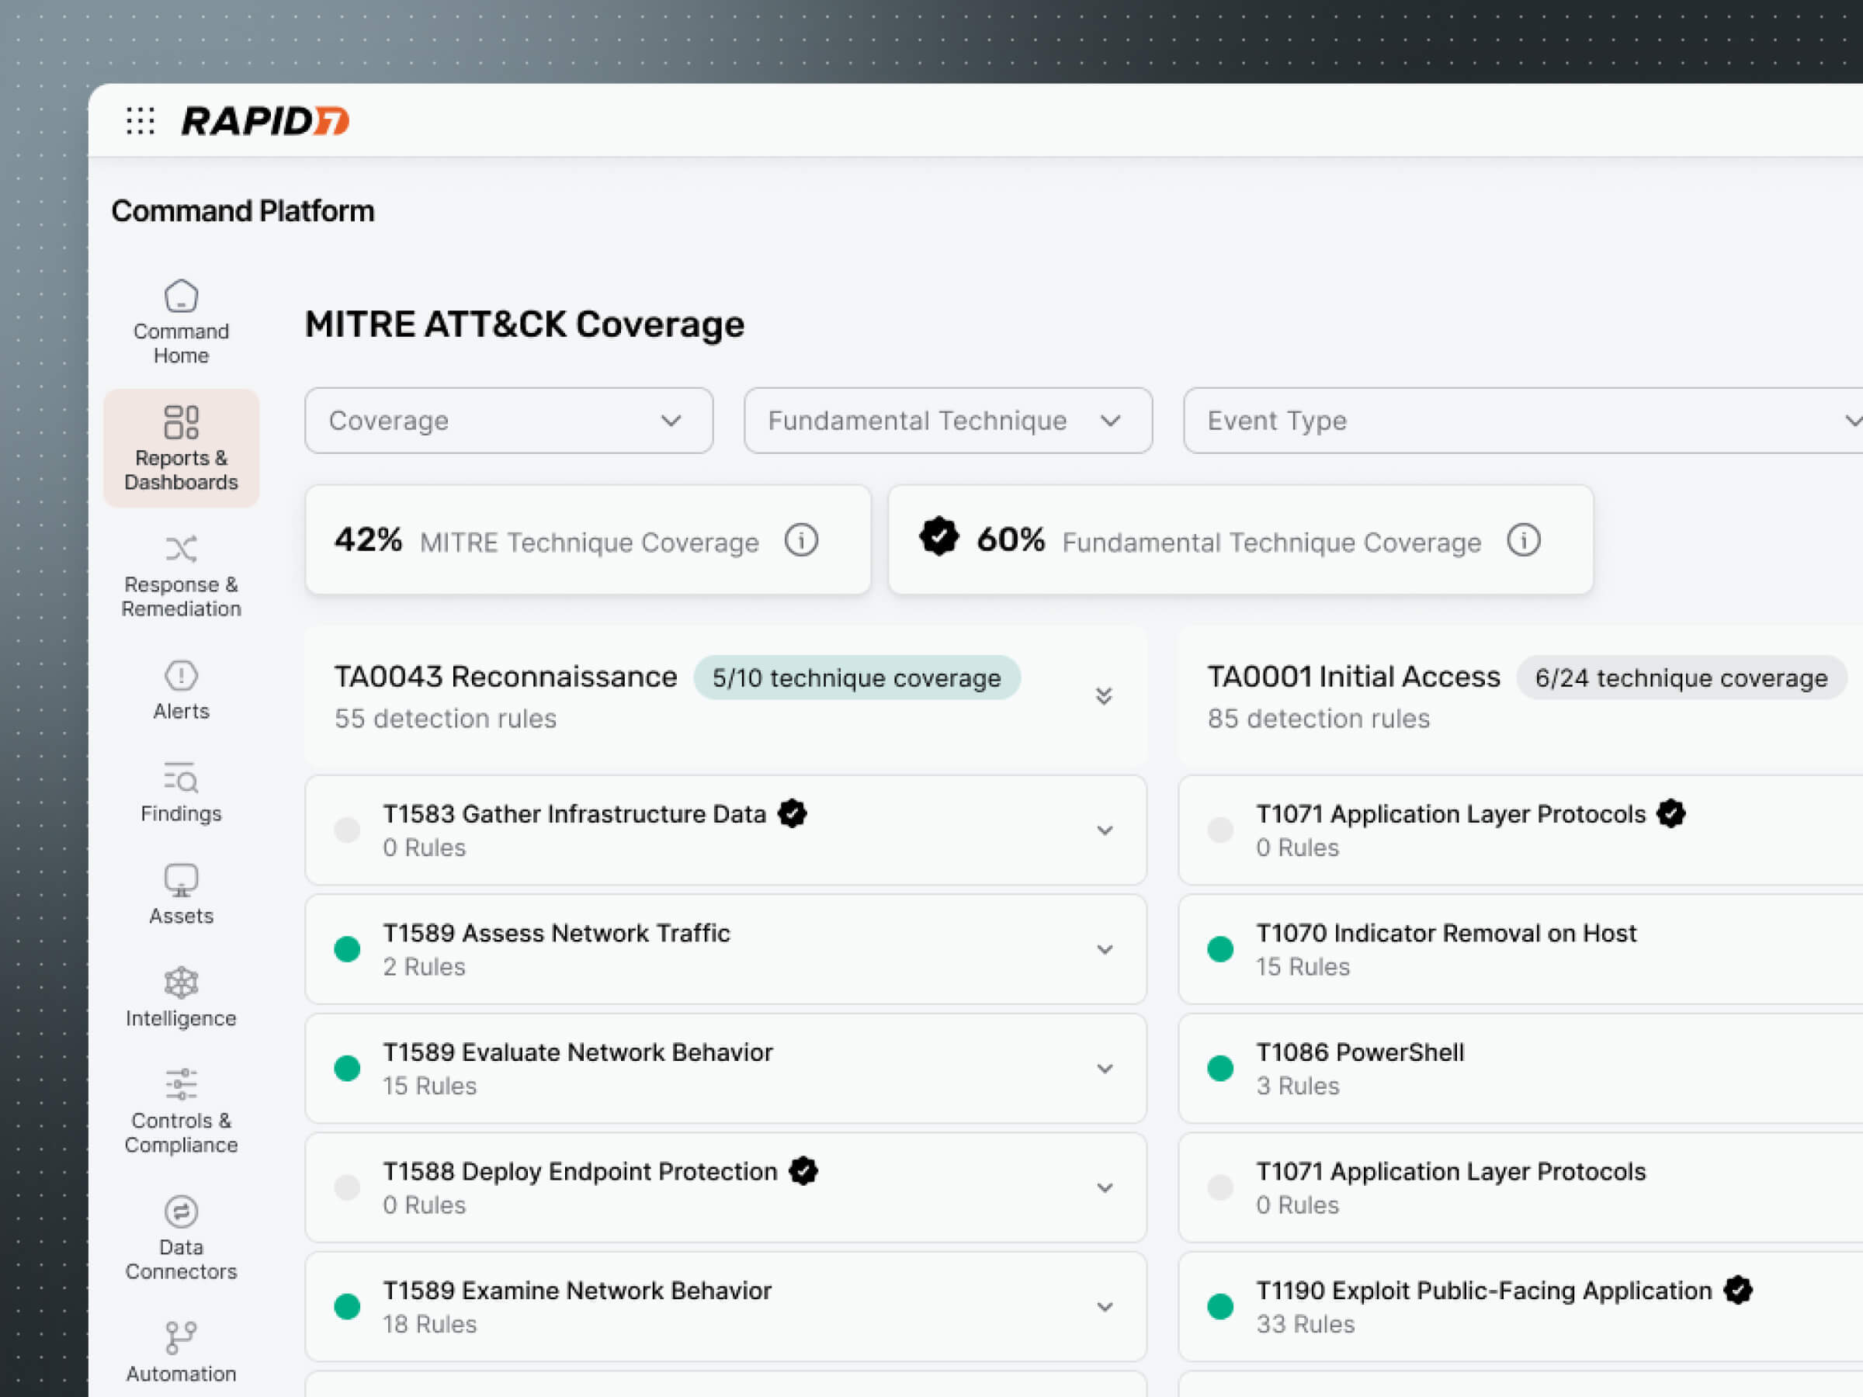Image resolution: width=1863 pixels, height=1397 pixels.
Task: Click T1190 Exploit Public-Facing Application entry
Action: 1483,1291
